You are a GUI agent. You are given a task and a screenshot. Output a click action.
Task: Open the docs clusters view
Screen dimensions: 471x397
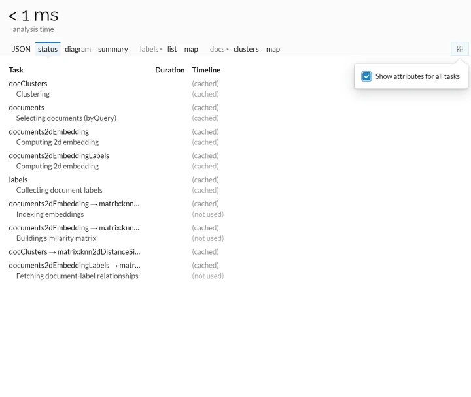[x=246, y=49]
